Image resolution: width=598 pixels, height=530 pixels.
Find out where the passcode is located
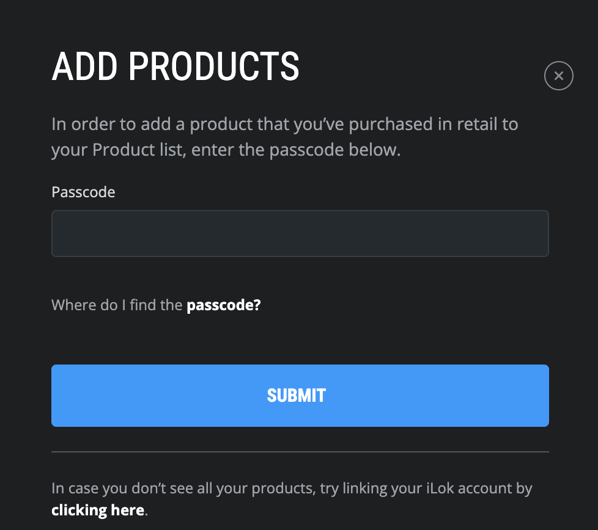223,305
